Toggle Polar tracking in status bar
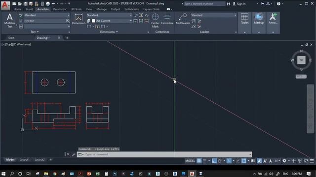This screenshot has width=316, height=177. [x=220, y=161]
